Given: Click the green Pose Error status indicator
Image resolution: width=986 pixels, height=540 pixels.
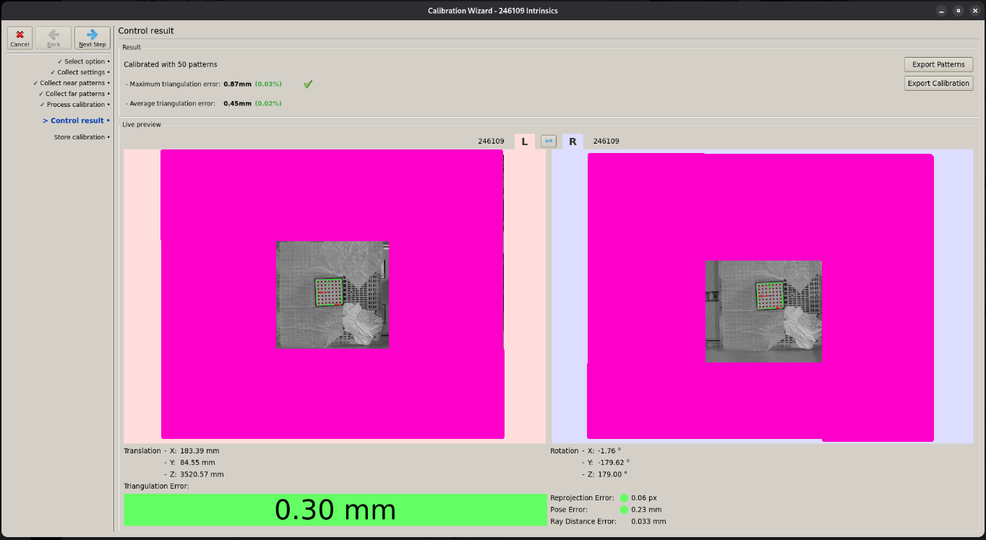Looking at the screenshot, I should coord(624,510).
